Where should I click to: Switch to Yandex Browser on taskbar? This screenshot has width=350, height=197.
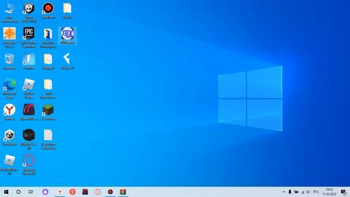coord(60,192)
